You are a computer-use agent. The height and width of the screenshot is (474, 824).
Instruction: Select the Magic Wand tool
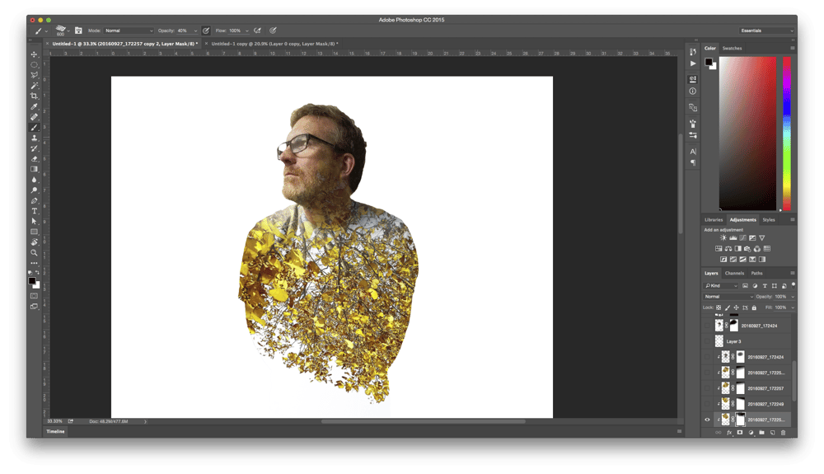tap(34, 86)
